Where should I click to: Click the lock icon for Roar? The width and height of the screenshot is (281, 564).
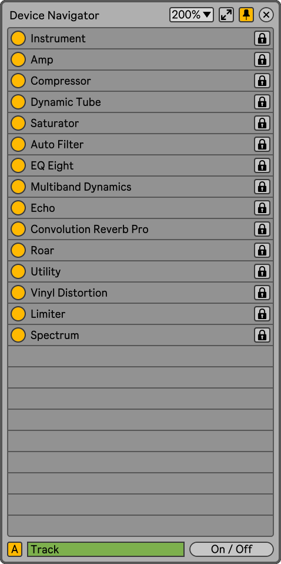(262, 251)
